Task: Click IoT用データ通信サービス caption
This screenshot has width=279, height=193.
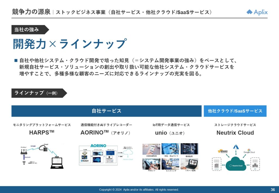Action: coord(171,125)
